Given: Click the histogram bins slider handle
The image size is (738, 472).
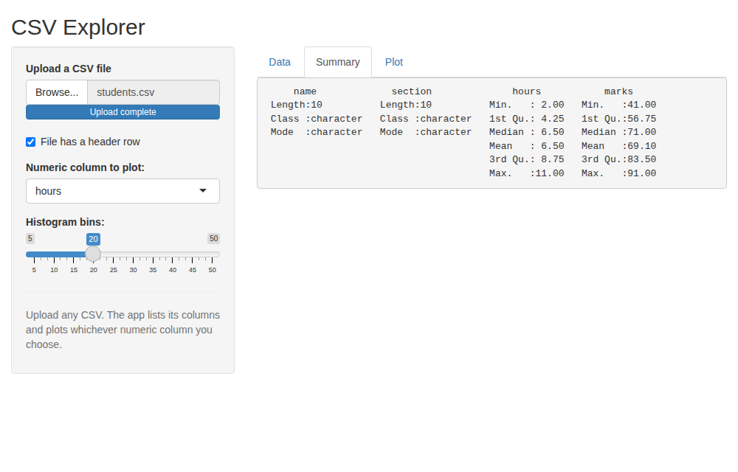Looking at the screenshot, I should [93, 254].
